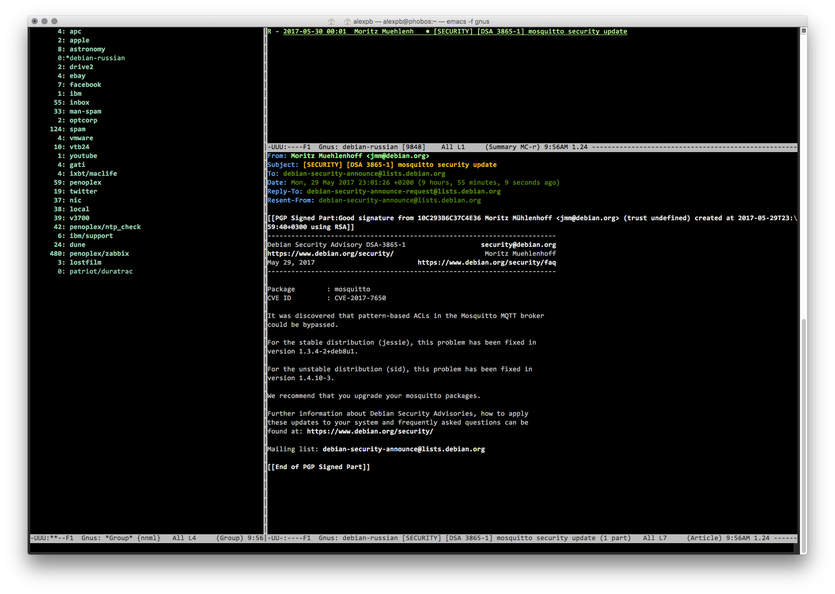Screen dimensions: 835x594
Task: Follow the security link after 'found at:'
Action: click(370, 431)
